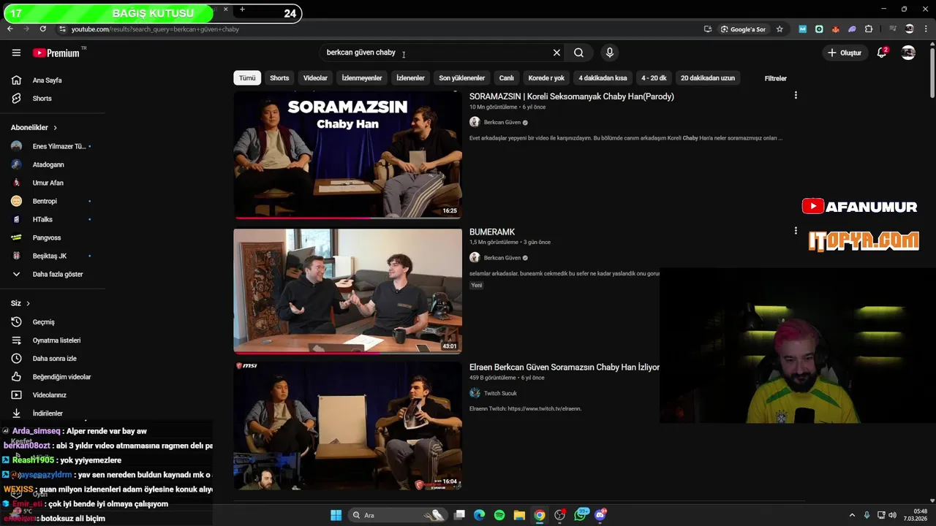Select the Korede r yok chip

tap(546, 78)
